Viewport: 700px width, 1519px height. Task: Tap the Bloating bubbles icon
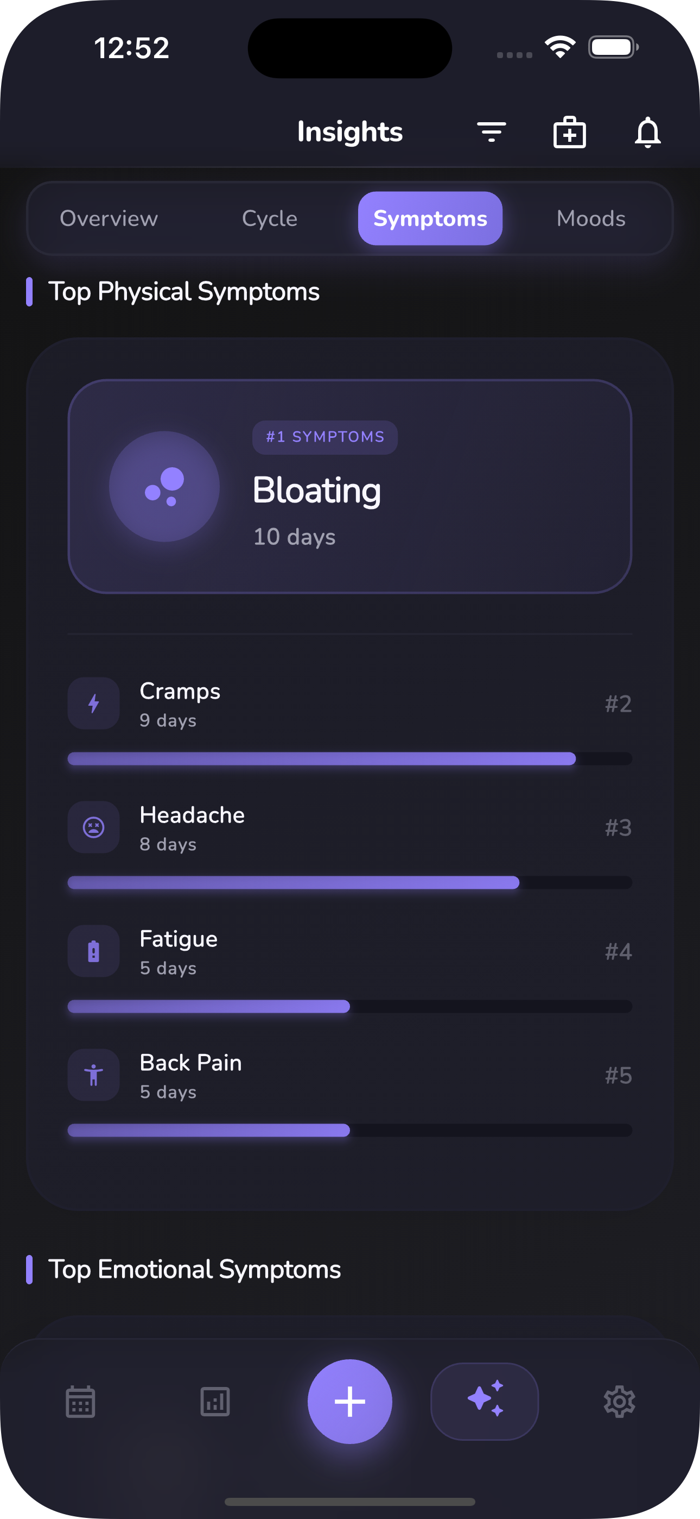tap(164, 486)
